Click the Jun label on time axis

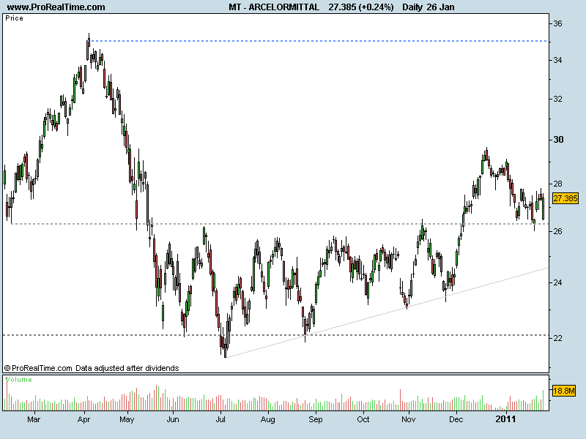click(173, 419)
